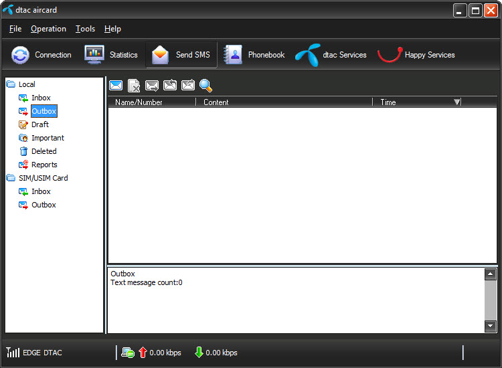Click the Reply message envelope icon
This screenshot has height=368, width=502.
pyautogui.click(x=170, y=86)
